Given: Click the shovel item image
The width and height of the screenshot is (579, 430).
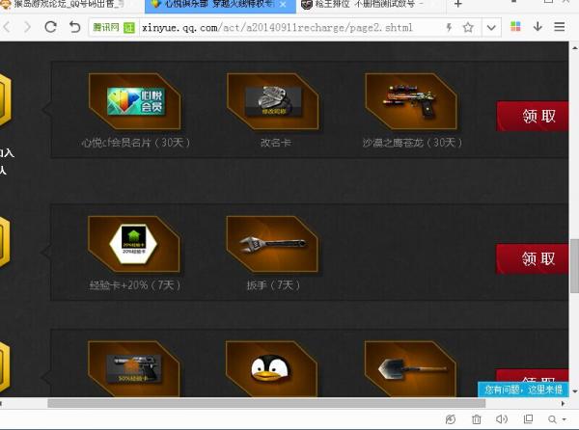Looking at the screenshot, I should click(x=410, y=369).
